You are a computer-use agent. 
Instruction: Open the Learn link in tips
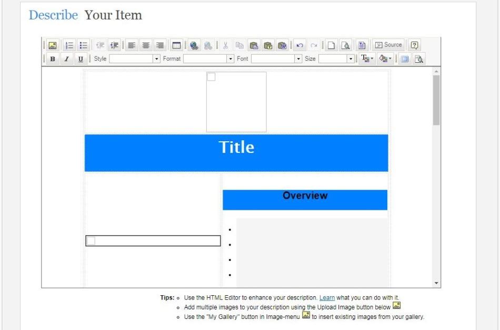327,298
